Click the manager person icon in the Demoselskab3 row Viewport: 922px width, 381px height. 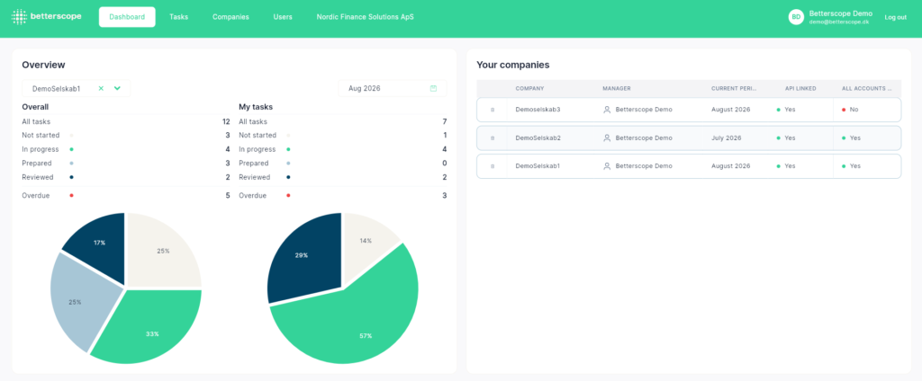point(607,110)
